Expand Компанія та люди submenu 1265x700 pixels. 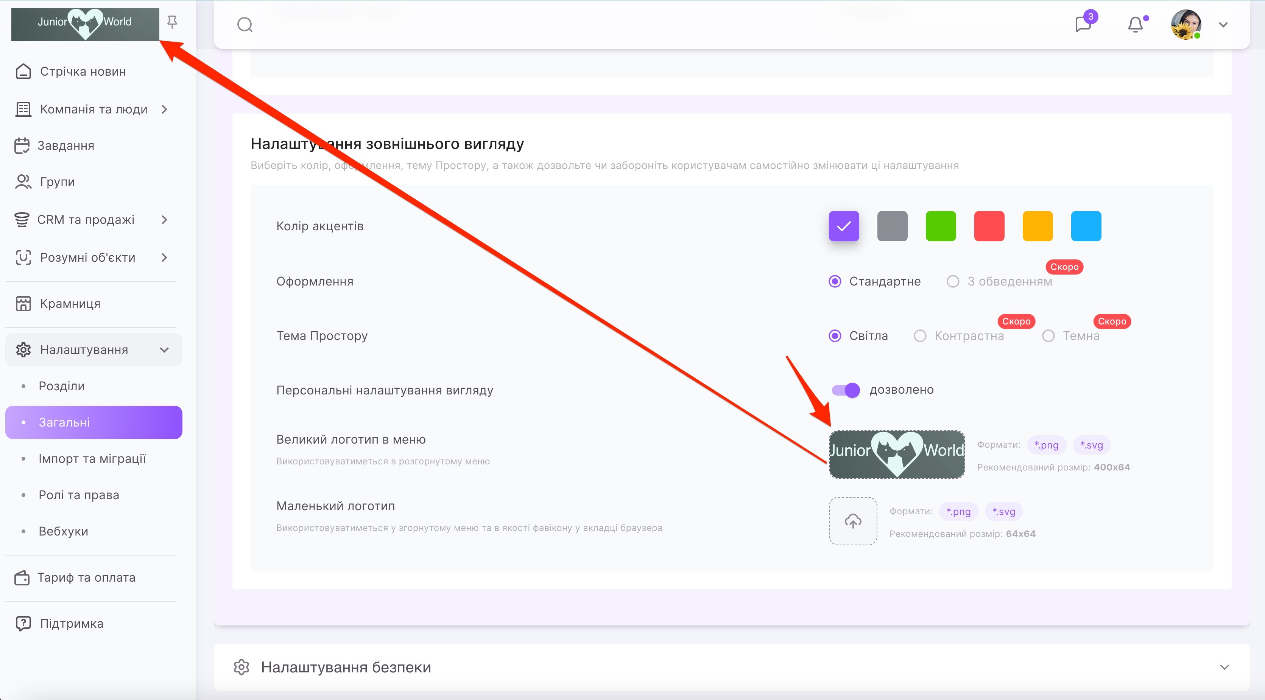tap(165, 109)
